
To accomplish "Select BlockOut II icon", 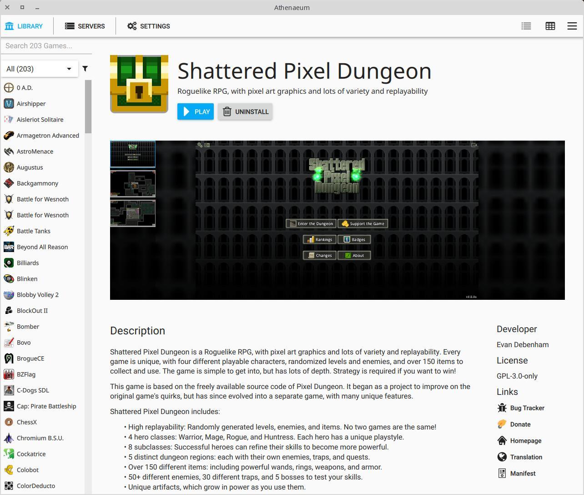I will click(9, 310).
